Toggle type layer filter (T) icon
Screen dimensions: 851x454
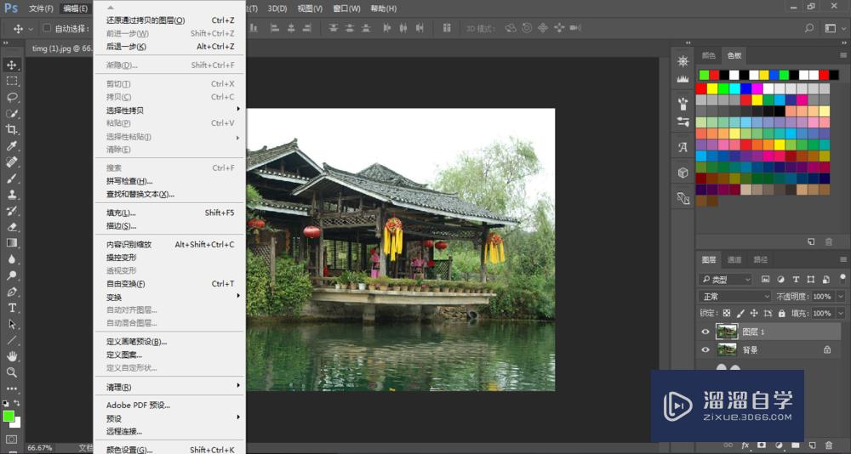(796, 280)
